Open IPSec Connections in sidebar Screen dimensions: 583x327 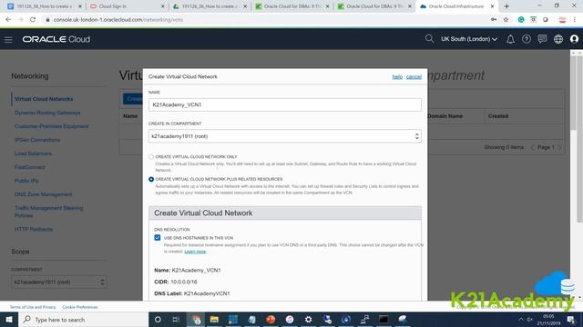tap(36, 140)
